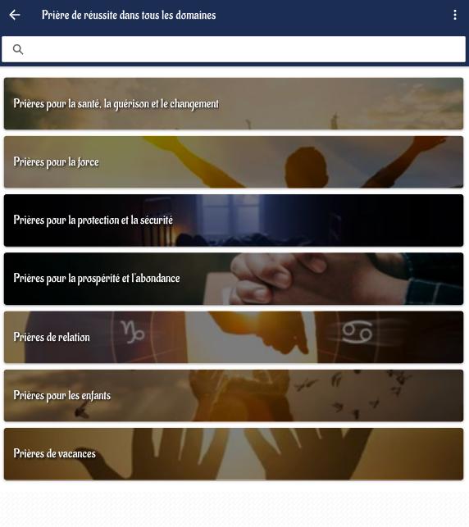Click the magnifying glass search icon
Viewport: 469px width, 527px height.
(x=18, y=49)
